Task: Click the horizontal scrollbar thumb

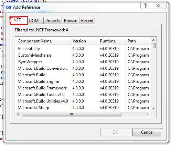Action: (x=72, y=114)
